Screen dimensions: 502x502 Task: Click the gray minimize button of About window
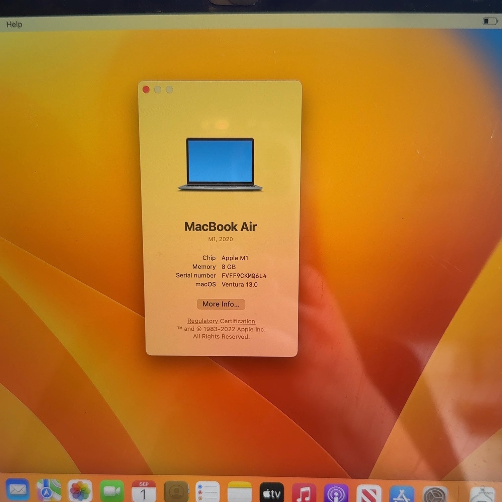[158, 89]
